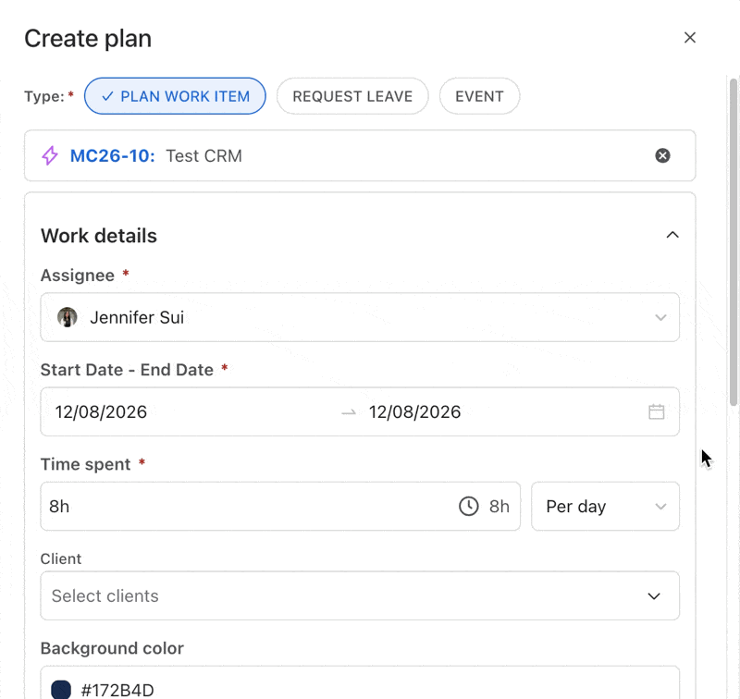Viewport: 740px width, 699px height.
Task: Open the MC26-10 issue link
Action: pos(112,155)
